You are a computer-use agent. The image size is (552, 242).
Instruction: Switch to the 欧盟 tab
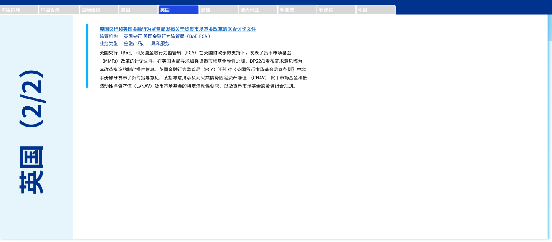pyautogui.click(x=218, y=10)
